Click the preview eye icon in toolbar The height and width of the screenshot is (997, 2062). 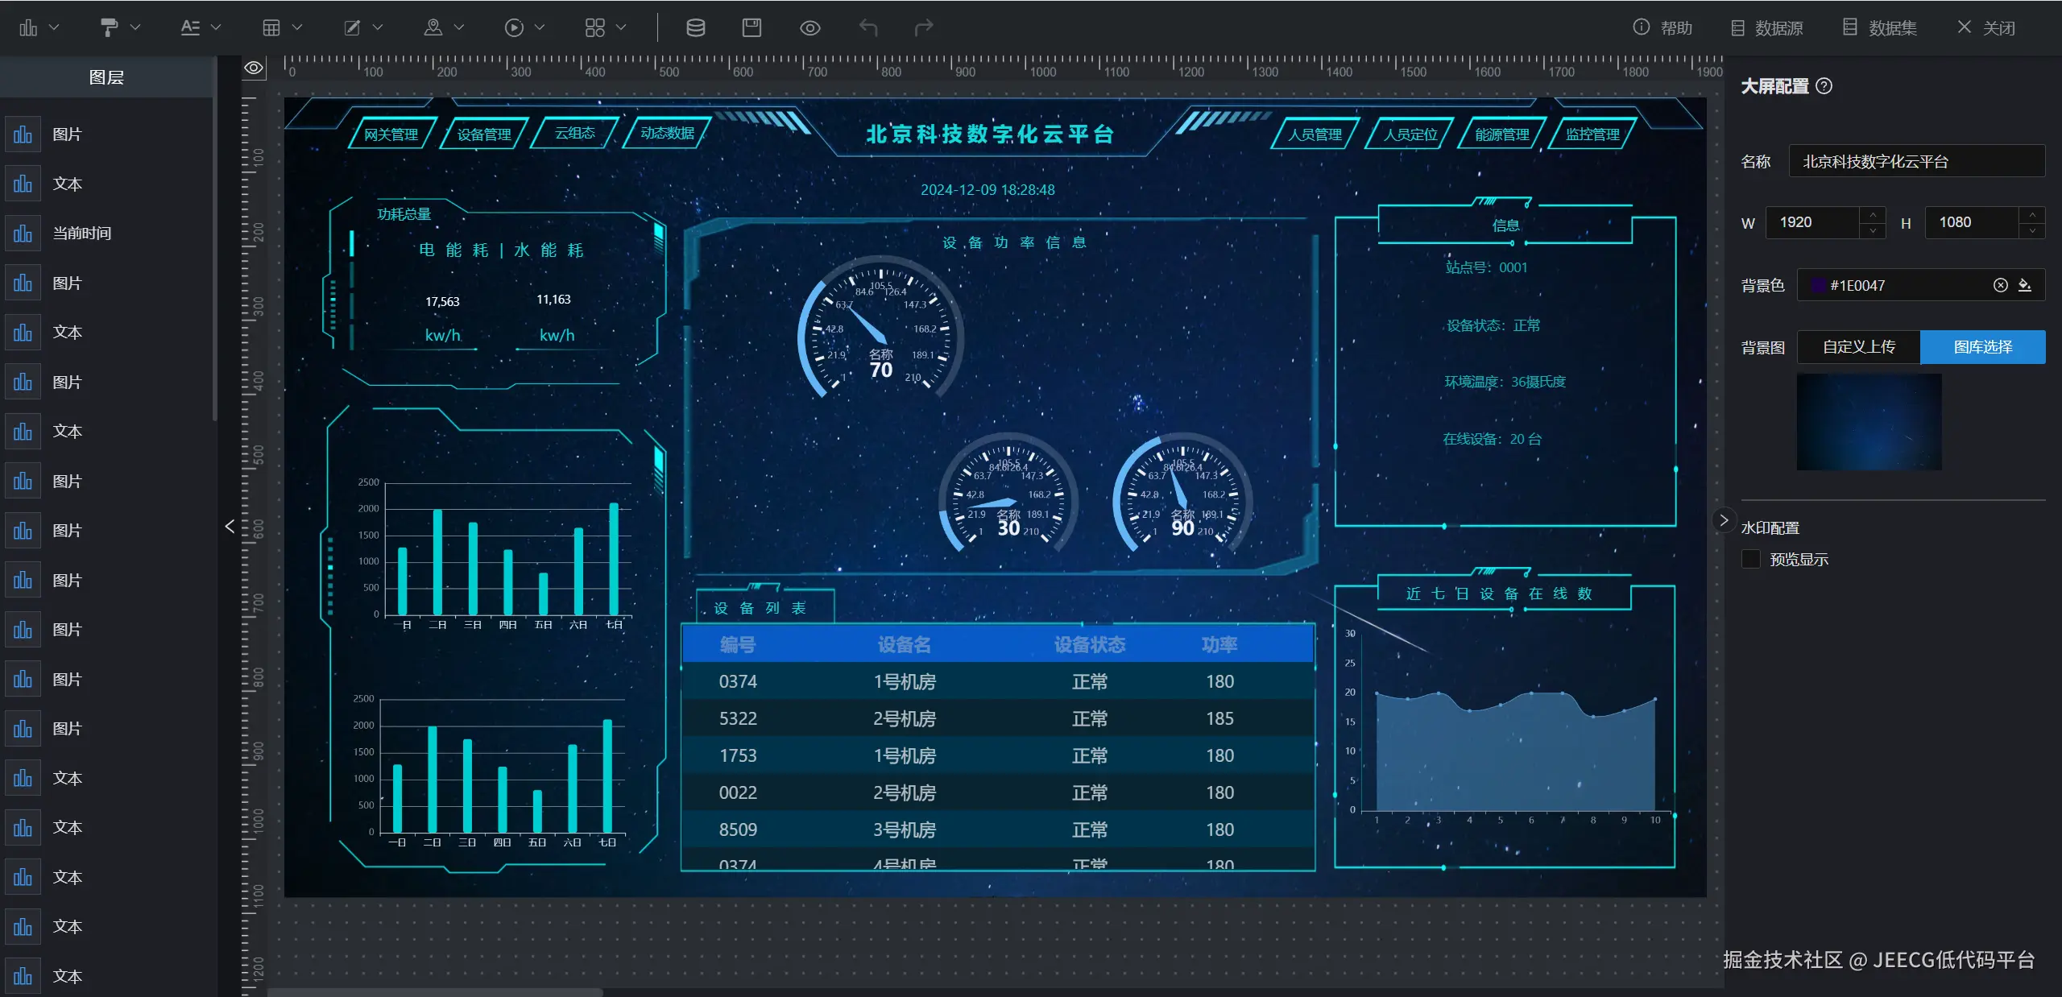(x=809, y=28)
